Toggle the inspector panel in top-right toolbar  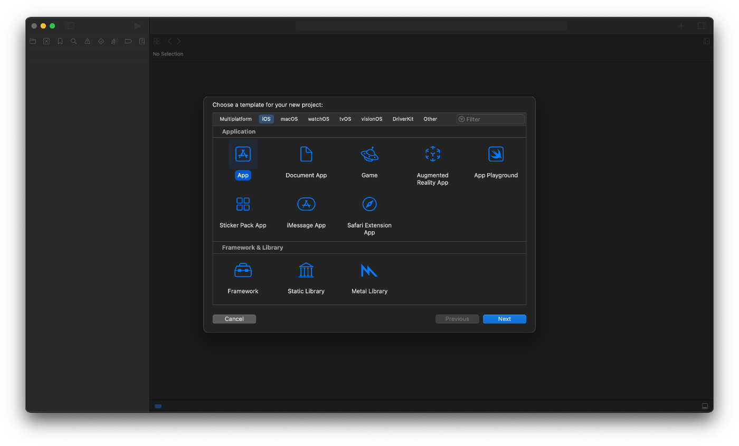702,26
